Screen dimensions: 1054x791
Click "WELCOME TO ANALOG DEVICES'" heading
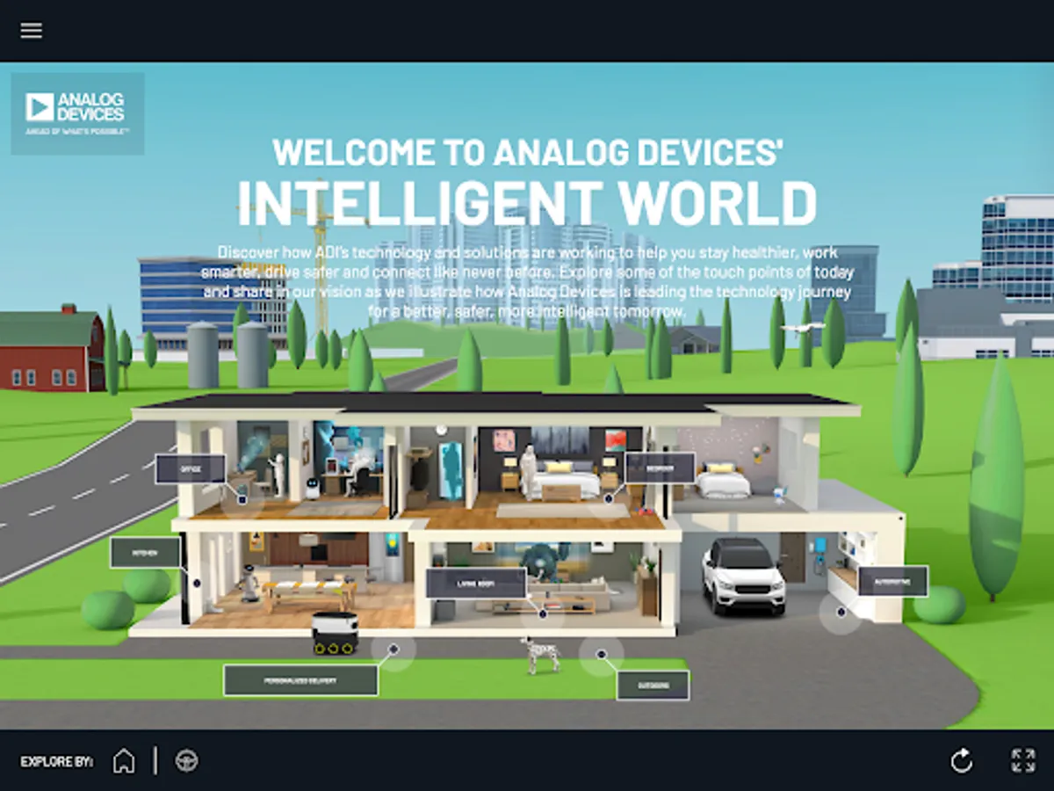(x=528, y=151)
